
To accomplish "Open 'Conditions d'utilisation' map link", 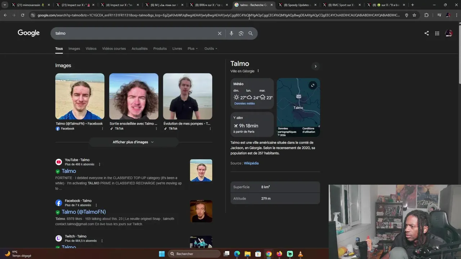I will [308, 130].
